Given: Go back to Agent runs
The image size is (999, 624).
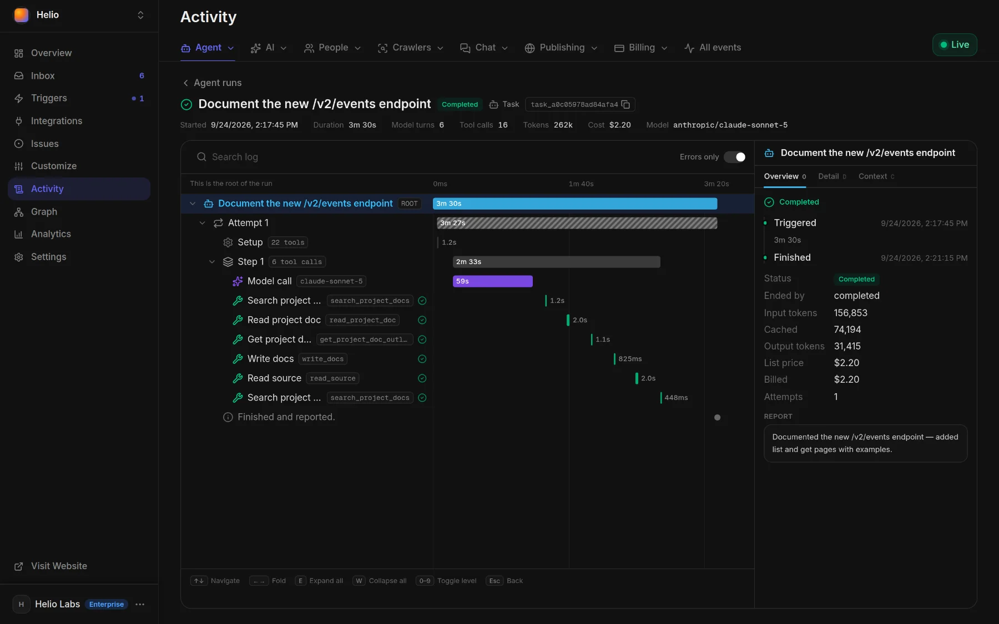Looking at the screenshot, I should 212,83.
